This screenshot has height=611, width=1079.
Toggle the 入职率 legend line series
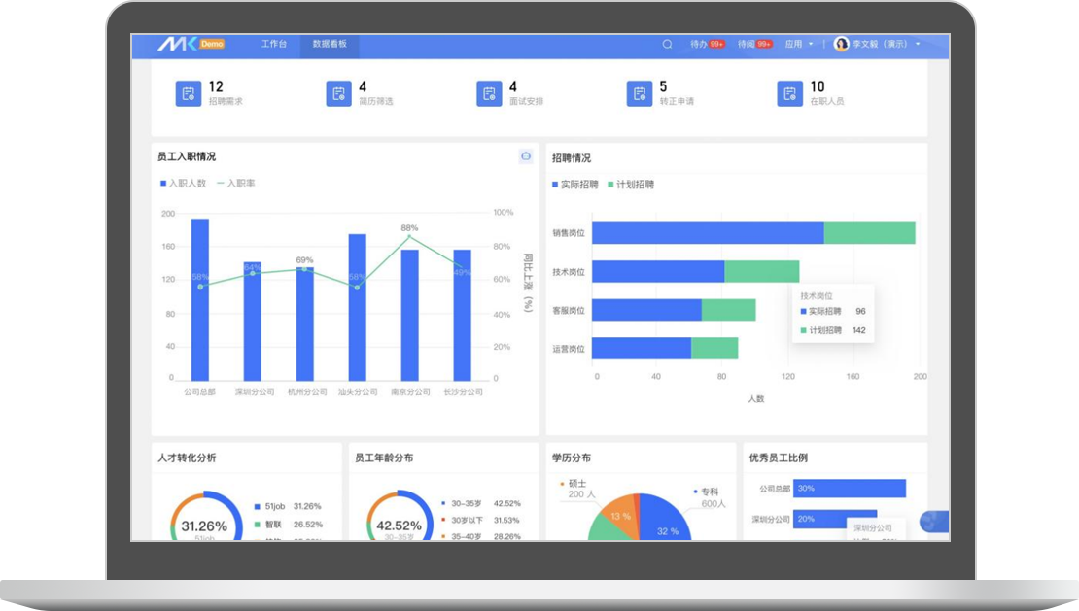click(x=235, y=184)
